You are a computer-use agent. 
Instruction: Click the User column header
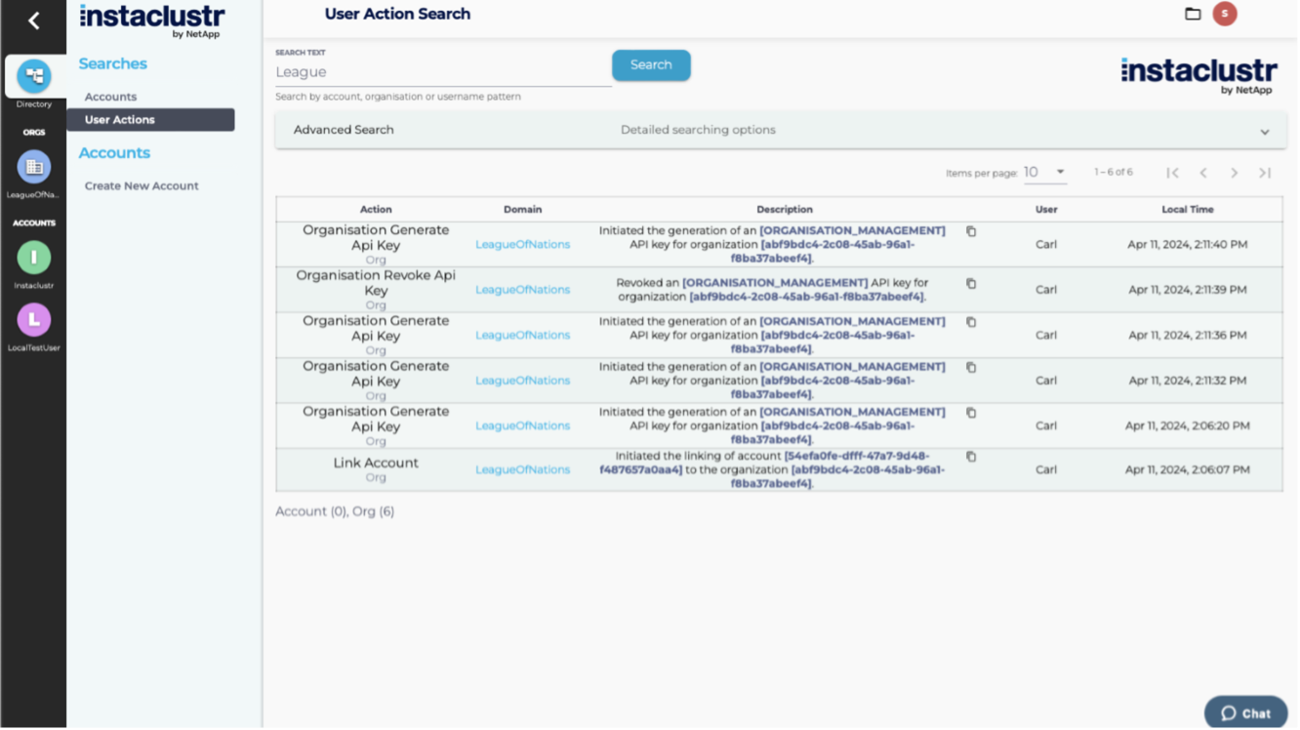click(1047, 210)
